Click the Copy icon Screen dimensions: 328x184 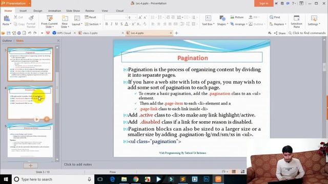tap(16, 24)
